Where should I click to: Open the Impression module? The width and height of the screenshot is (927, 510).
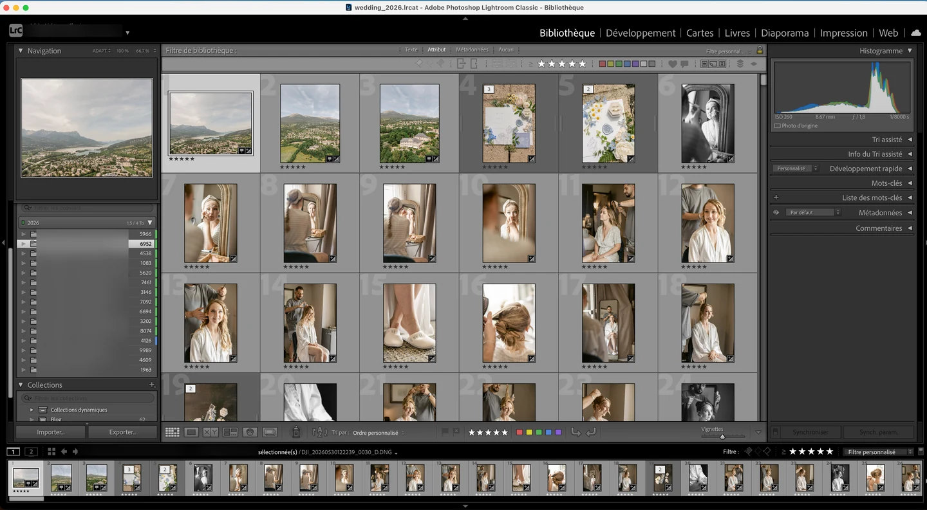[x=844, y=33]
